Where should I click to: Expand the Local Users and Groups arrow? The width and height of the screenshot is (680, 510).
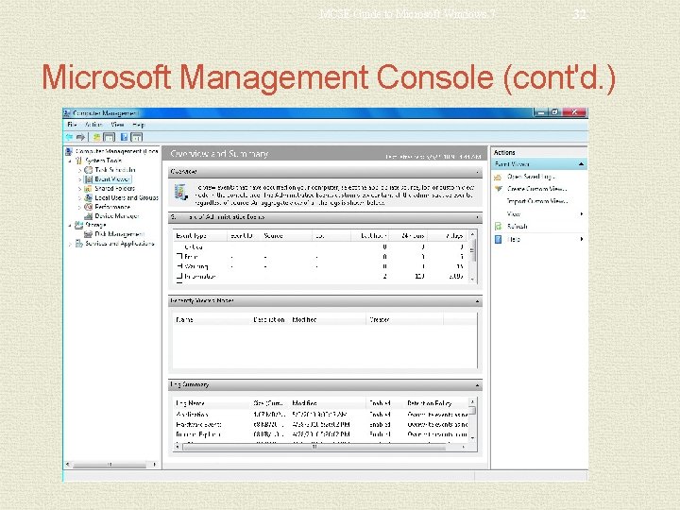79,198
